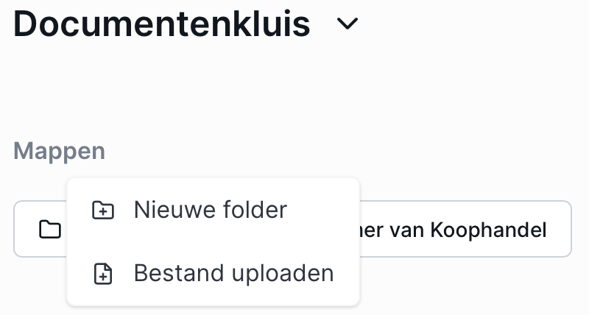The image size is (589, 315).
Task: Choose Bestand uploaden from the popup menu
Action: 213,273
